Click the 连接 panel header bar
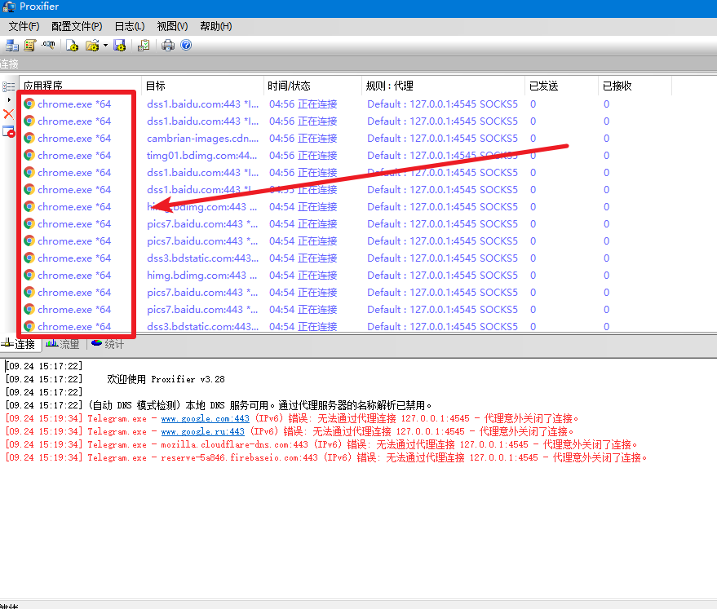 click(x=359, y=64)
